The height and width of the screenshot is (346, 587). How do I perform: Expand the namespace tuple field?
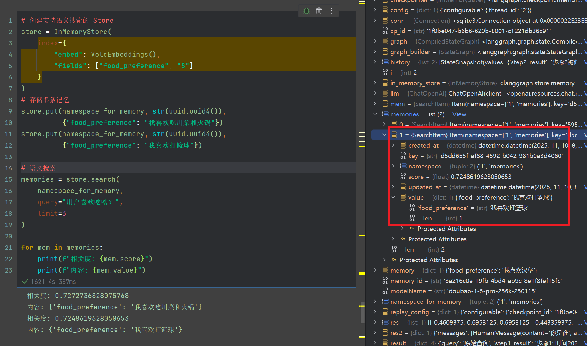(x=393, y=166)
